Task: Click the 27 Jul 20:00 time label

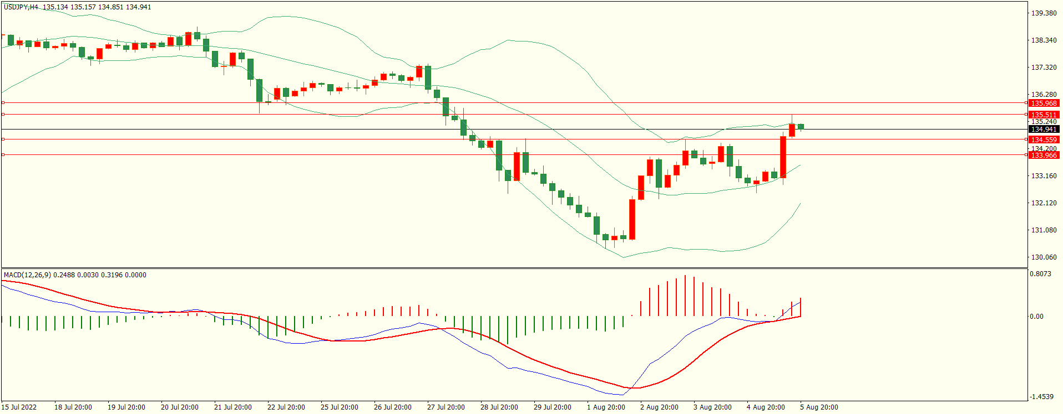Action: pos(446,407)
